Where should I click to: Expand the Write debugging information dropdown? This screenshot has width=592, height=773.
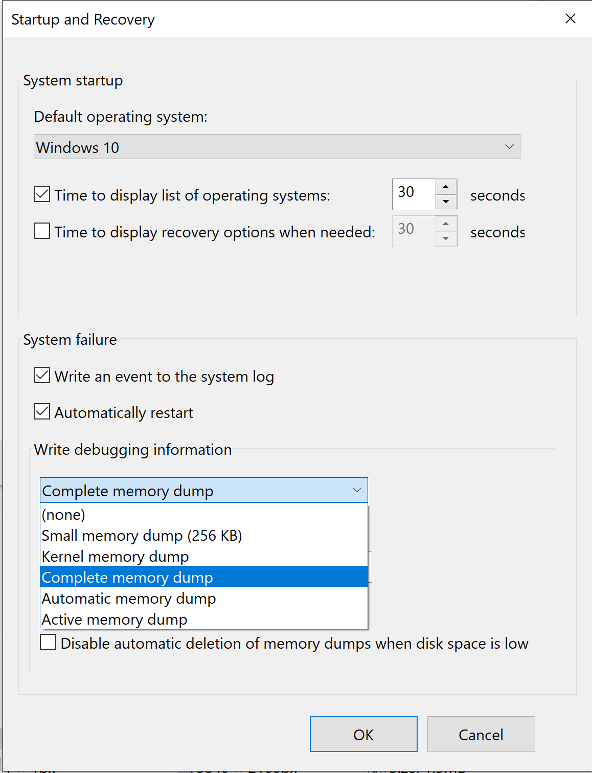(356, 490)
